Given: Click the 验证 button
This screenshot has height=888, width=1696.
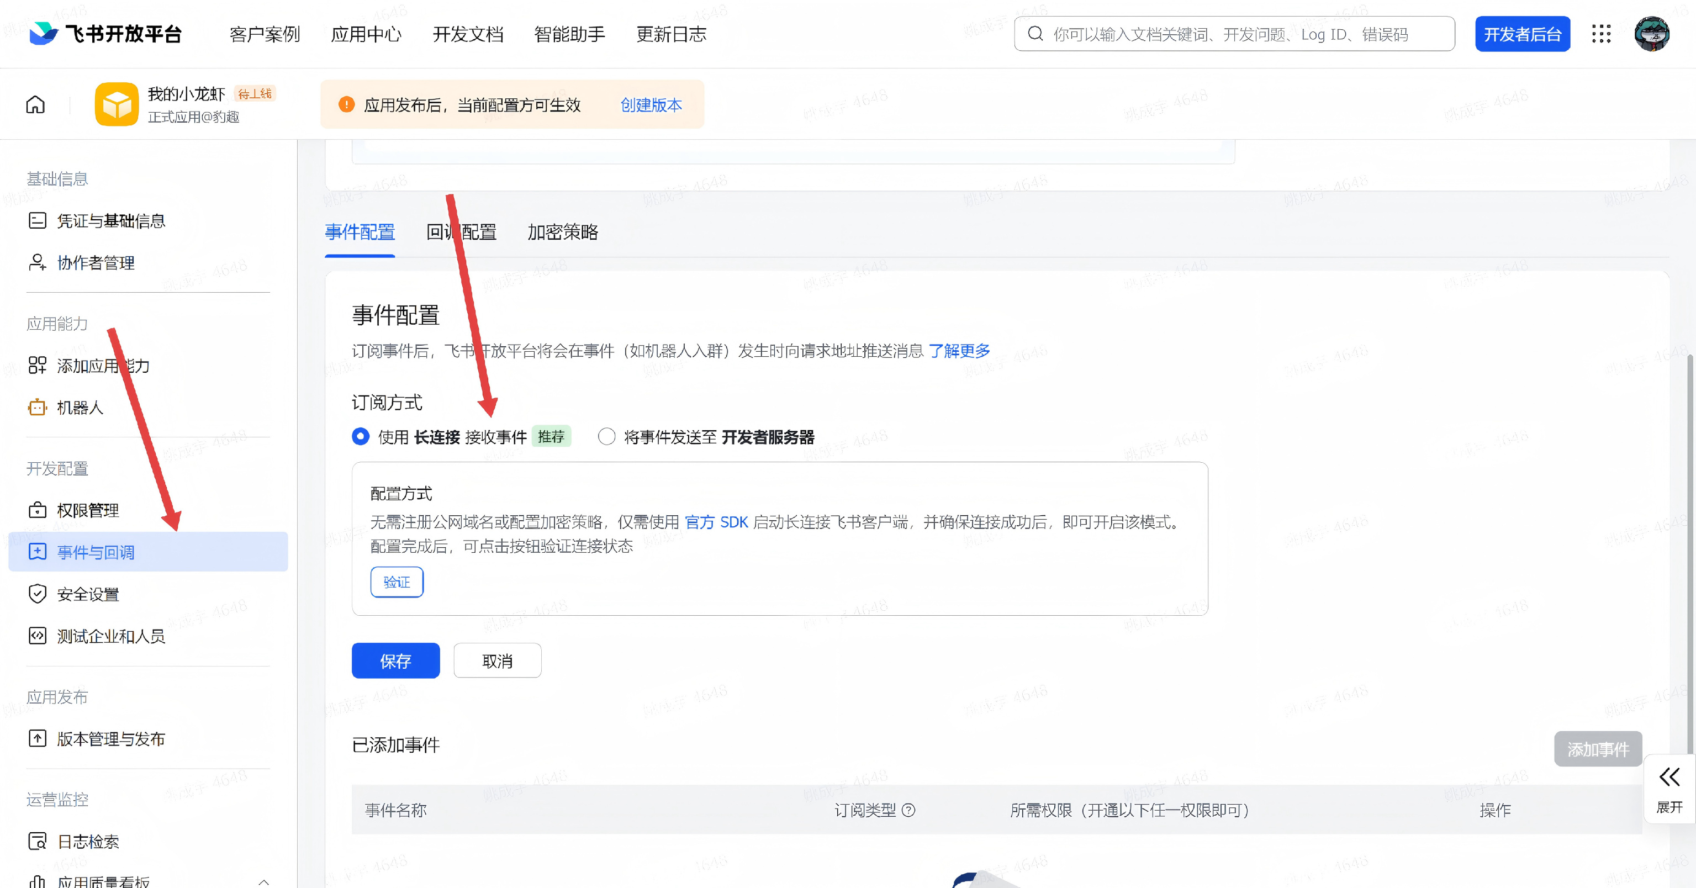Looking at the screenshot, I should pyautogui.click(x=397, y=582).
